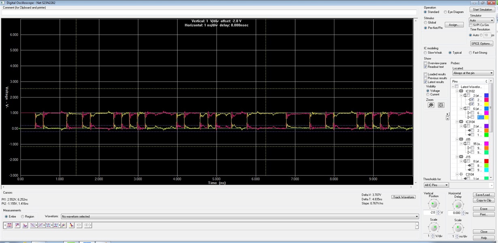Viewport: 498px width, 243px height.
Task: Collapse the J15 tree node
Action: tap(457, 157)
